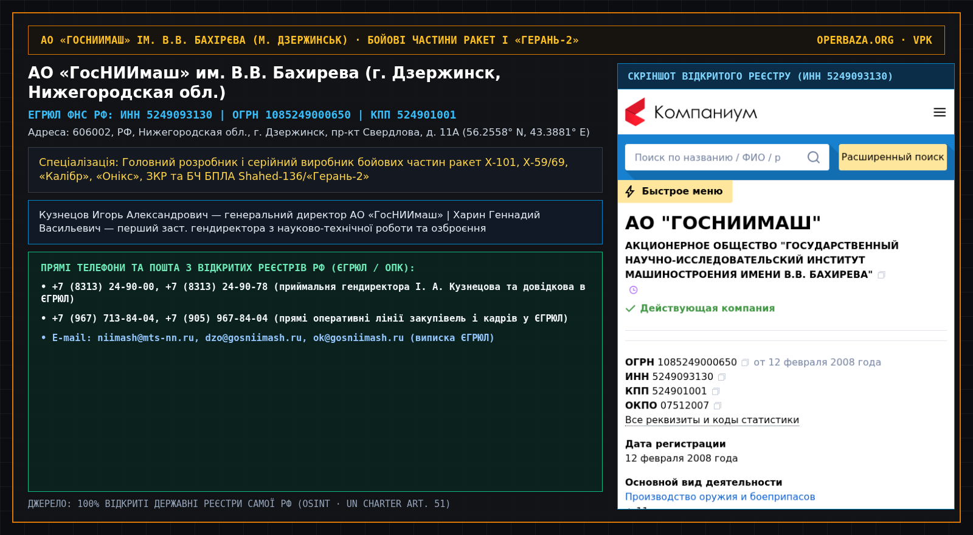Open 'Производство оружия и боеприпасов' activity link
This screenshot has height=535, width=973.
point(720,497)
